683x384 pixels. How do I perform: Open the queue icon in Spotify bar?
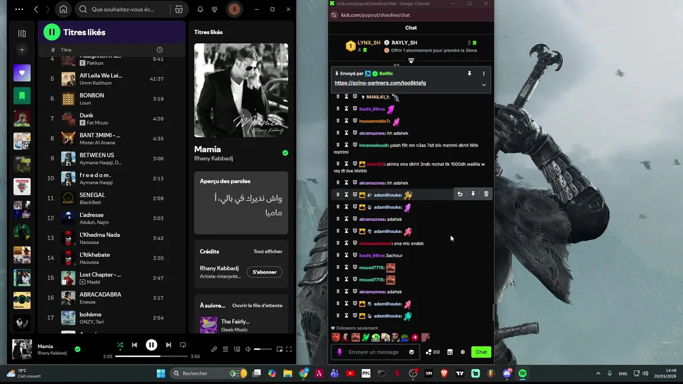[225, 349]
